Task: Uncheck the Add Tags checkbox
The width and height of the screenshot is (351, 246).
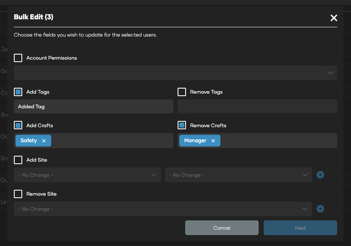Action: [x=18, y=92]
